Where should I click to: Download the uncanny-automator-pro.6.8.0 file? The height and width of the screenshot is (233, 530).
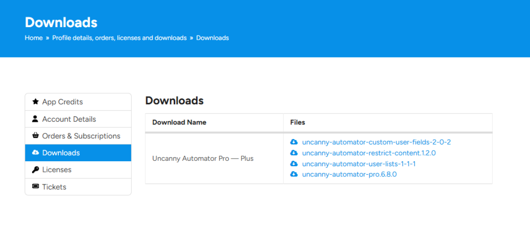(349, 174)
